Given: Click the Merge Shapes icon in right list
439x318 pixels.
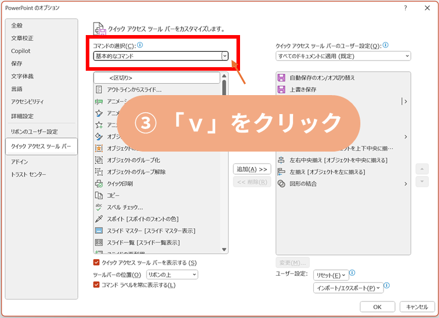Looking at the screenshot, I should (x=282, y=184).
